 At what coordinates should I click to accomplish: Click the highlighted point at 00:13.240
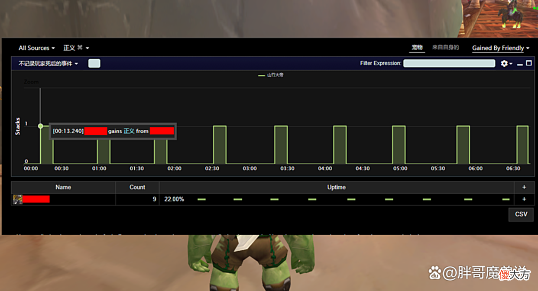(x=40, y=126)
